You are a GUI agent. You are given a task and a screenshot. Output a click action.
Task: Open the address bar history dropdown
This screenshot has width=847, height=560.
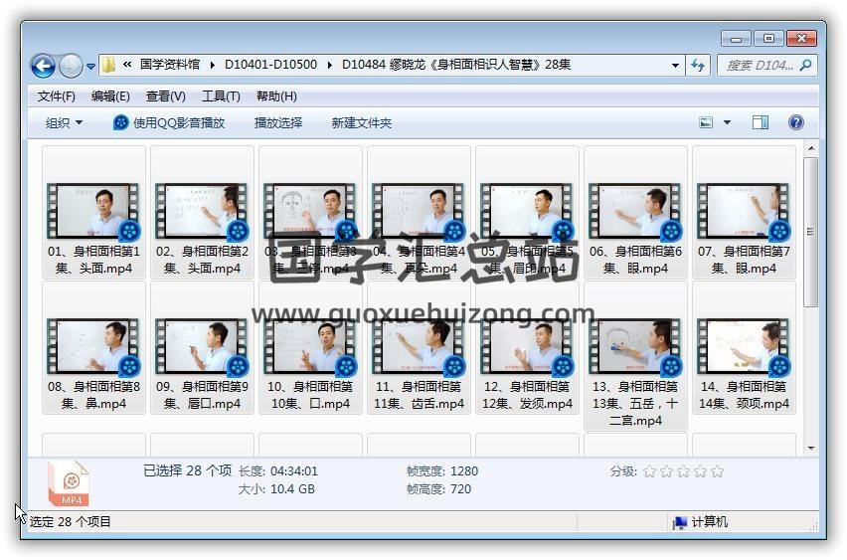click(676, 66)
